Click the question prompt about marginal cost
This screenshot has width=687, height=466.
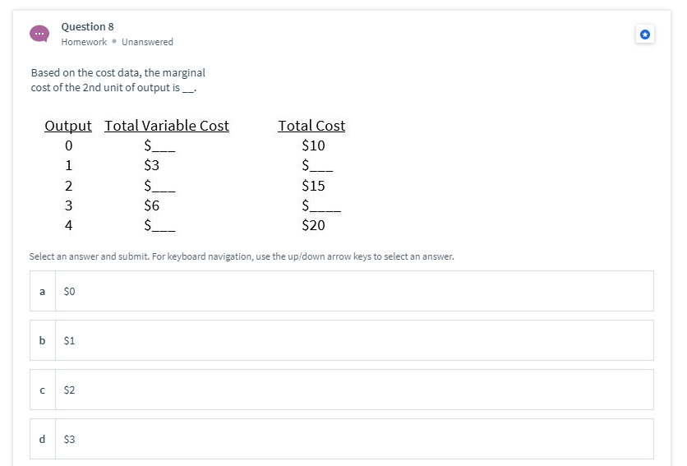(118, 81)
